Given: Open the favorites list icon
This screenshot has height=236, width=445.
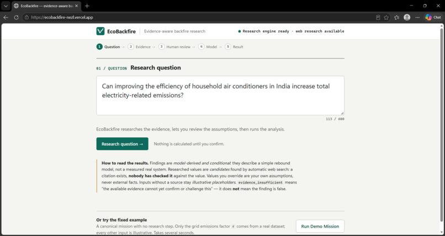Looking at the screenshot, I should (396, 17).
